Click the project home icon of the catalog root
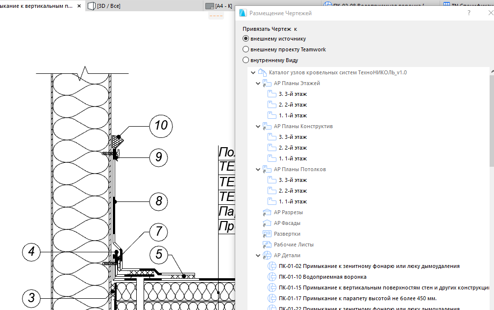This screenshot has height=310, width=494. pyautogui.click(x=262, y=72)
